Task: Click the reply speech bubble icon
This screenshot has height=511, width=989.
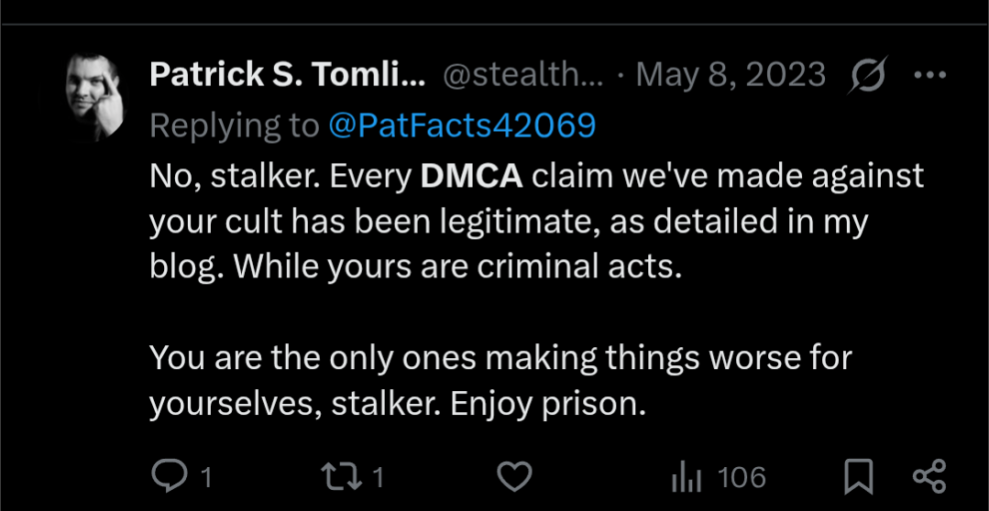Action: (169, 476)
